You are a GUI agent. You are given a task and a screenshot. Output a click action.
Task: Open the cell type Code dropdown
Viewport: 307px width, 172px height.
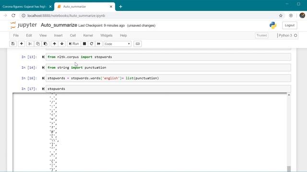(x=117, y=44)
